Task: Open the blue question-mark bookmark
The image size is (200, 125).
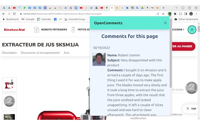Action: click(55, 19)
